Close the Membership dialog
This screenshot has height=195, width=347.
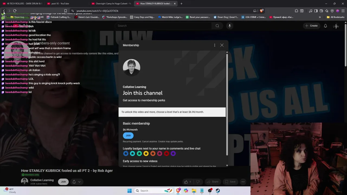pos(222,45)
